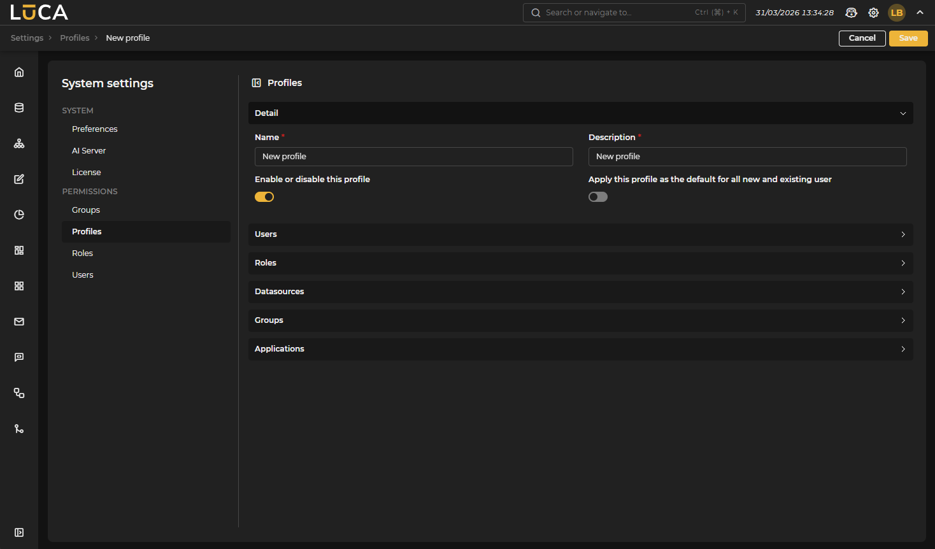Select Roles in settings menu
This screenshot has width=935, height=549.
pos(82,253)
